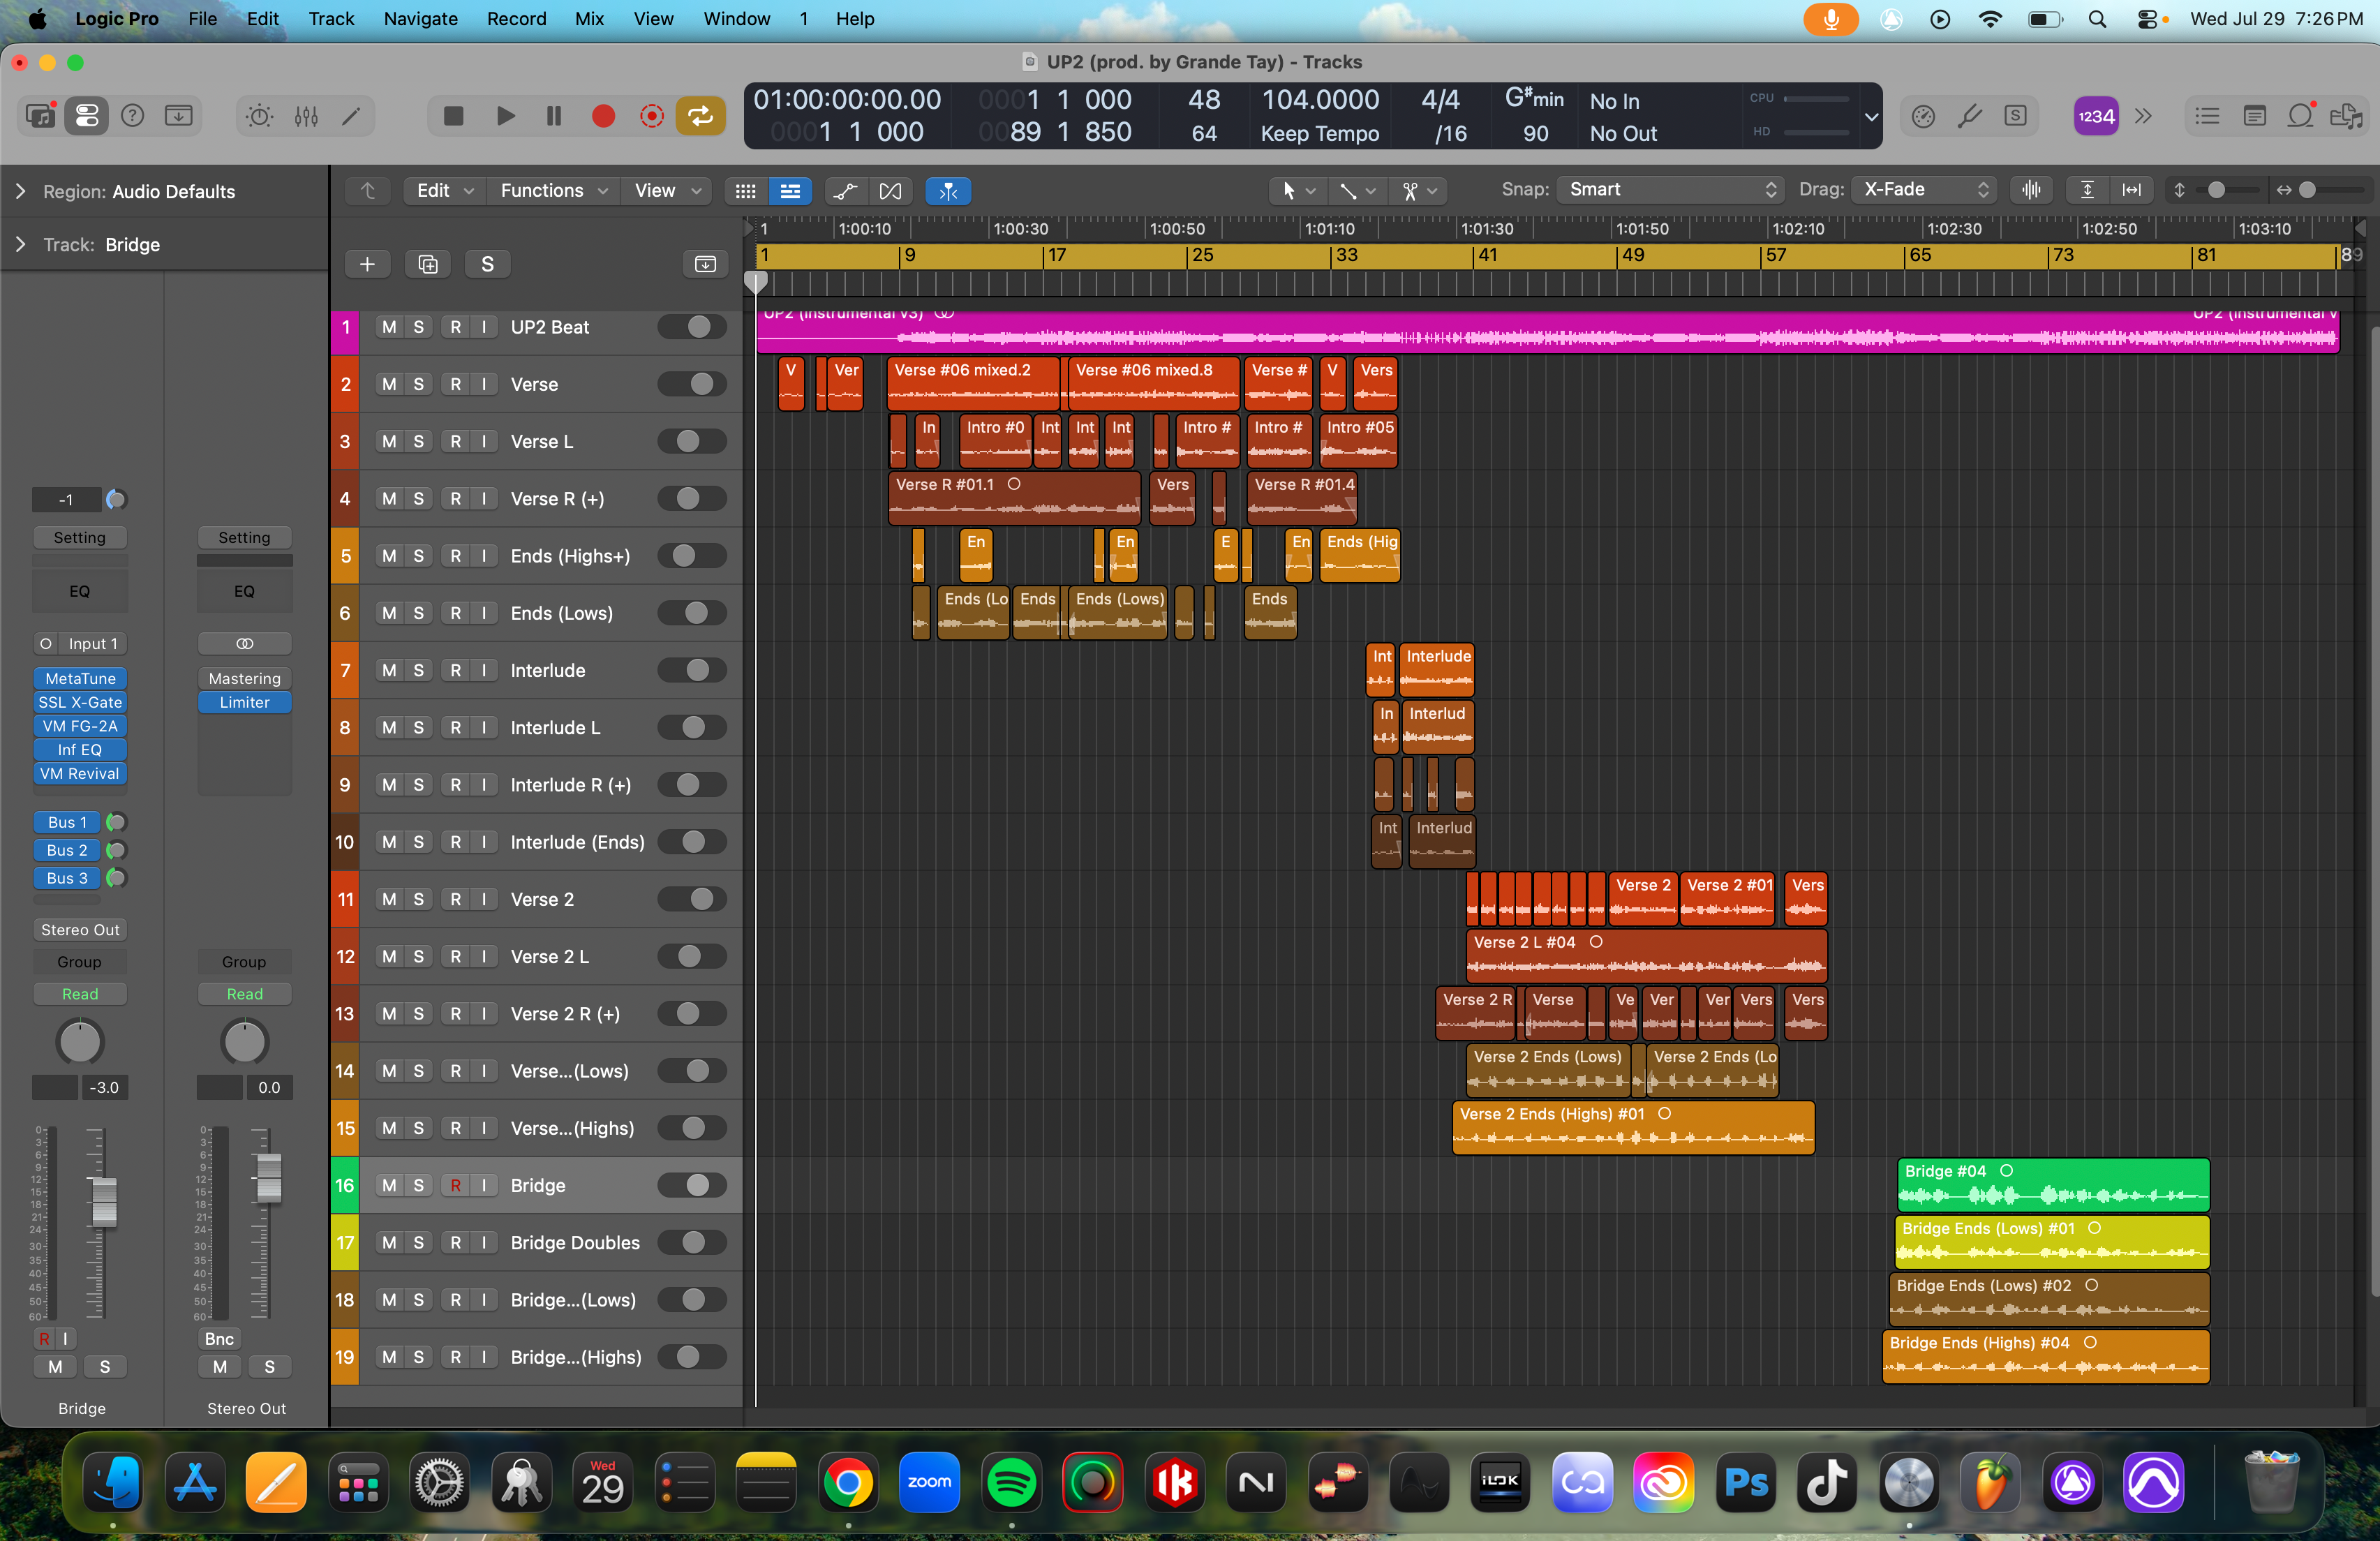Viewport: 2380px width, 1541px height.
Task: Open the Mix menu
Action: [x=589, y=18]
